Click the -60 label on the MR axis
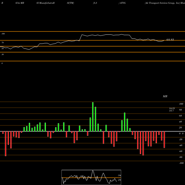Viewport: 185px width, 185px height. click(181, 151)
